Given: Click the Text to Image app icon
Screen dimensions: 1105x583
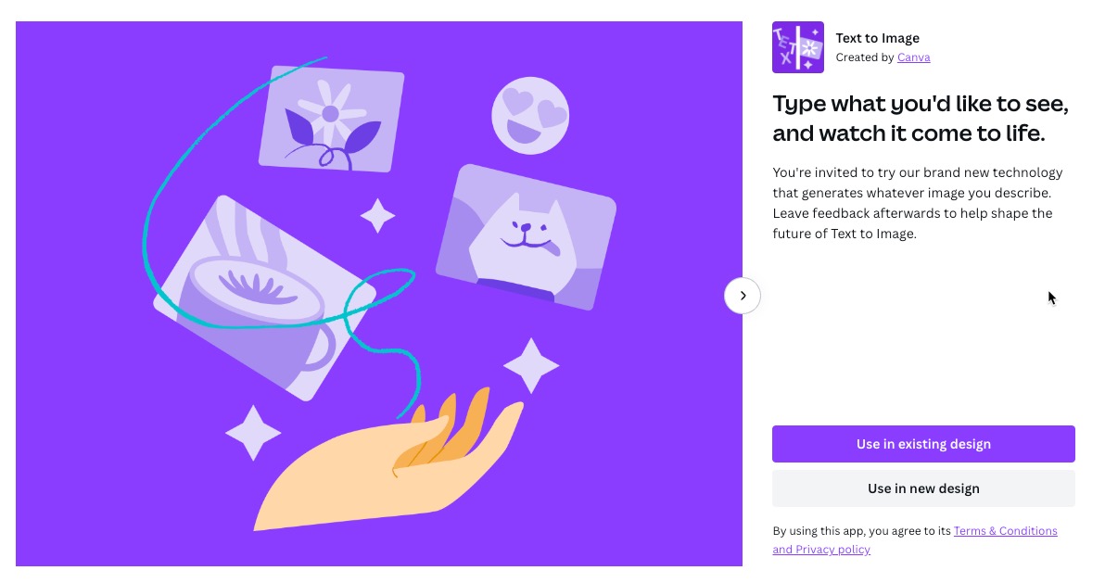Looking at the screenshot, I should tap(798, 47).
